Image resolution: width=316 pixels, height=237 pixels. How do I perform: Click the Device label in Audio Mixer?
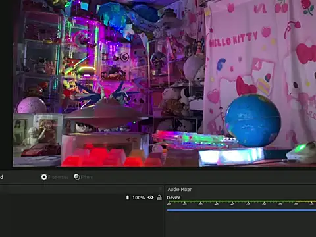click(x=174, y=197)
